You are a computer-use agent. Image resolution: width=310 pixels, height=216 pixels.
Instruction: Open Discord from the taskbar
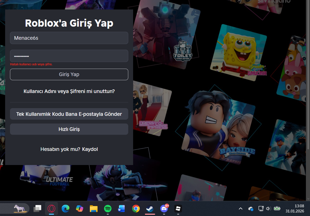[x=164, y=209]
